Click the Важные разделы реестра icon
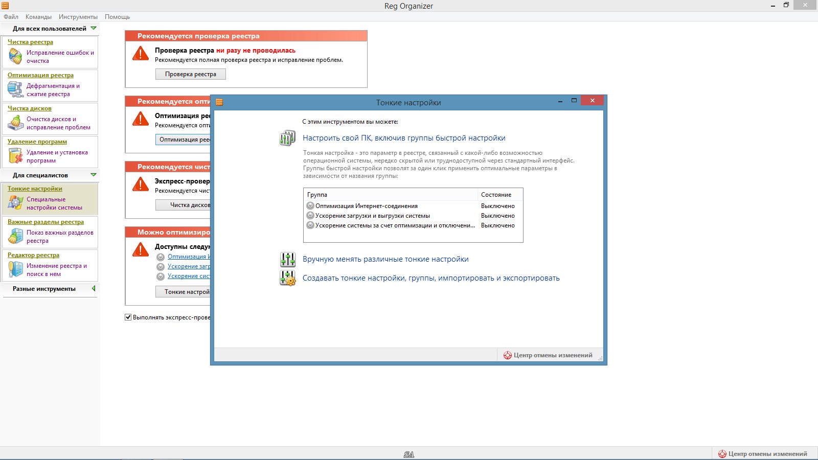The width and height of the screenshot is (818, 460). click(15, 236)
